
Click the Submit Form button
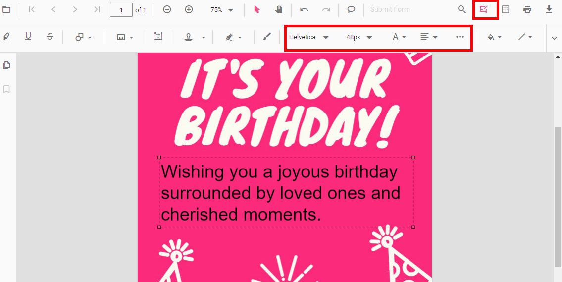pos(390,10)
